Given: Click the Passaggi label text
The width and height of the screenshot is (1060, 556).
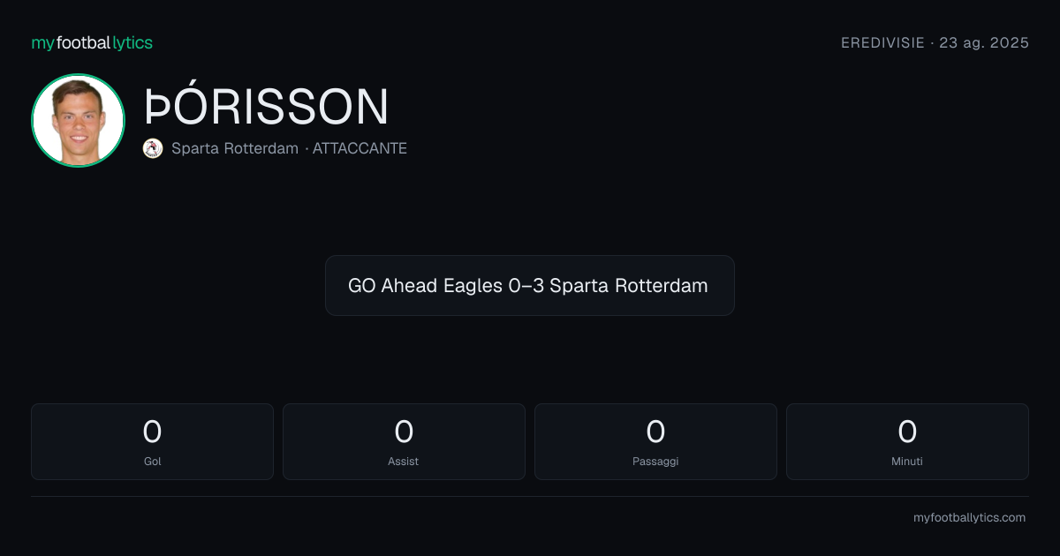Looking at the screenshot, I should tap(655, 461).
